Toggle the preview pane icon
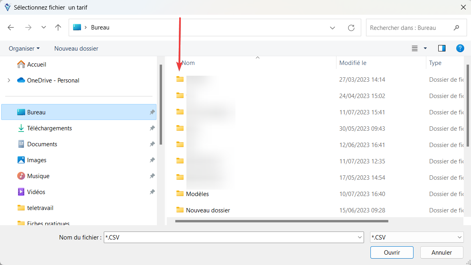 tap(441, 48)
